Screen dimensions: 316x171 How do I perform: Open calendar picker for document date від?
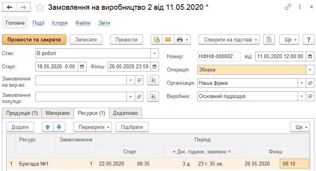click(310, 57)
